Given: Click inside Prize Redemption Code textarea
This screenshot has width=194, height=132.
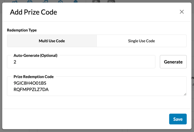Looking at the screenshot, I should click(x=97, y=86).
